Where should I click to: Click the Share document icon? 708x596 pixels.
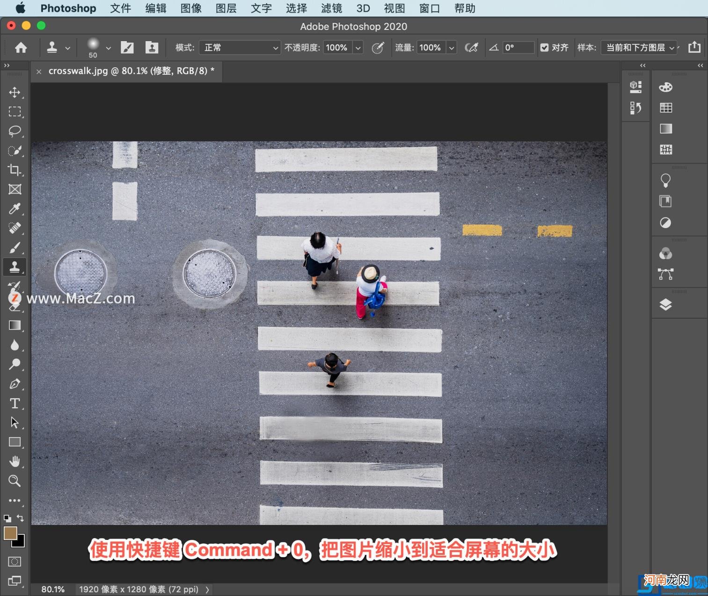694,47
